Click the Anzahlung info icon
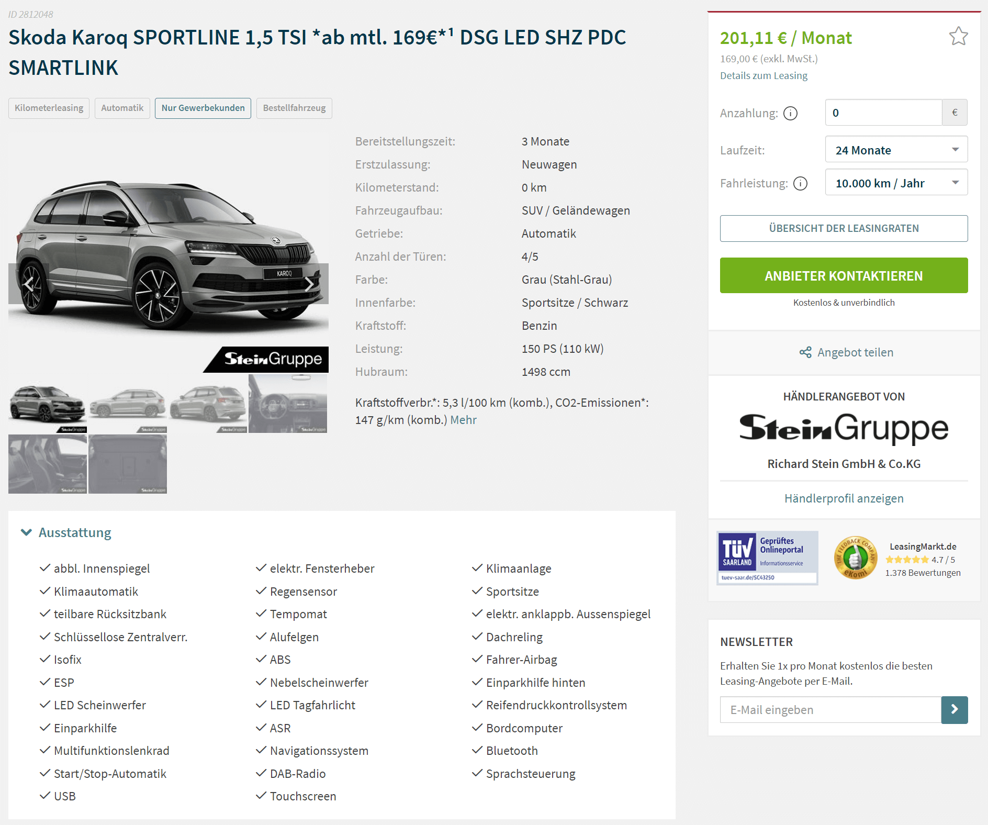 pos(790,113)
